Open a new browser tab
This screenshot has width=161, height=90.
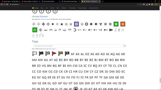(103, 1)
